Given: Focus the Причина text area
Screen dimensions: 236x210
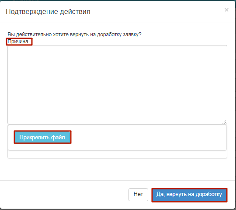Looking at the screenshot, I should 117,85.
